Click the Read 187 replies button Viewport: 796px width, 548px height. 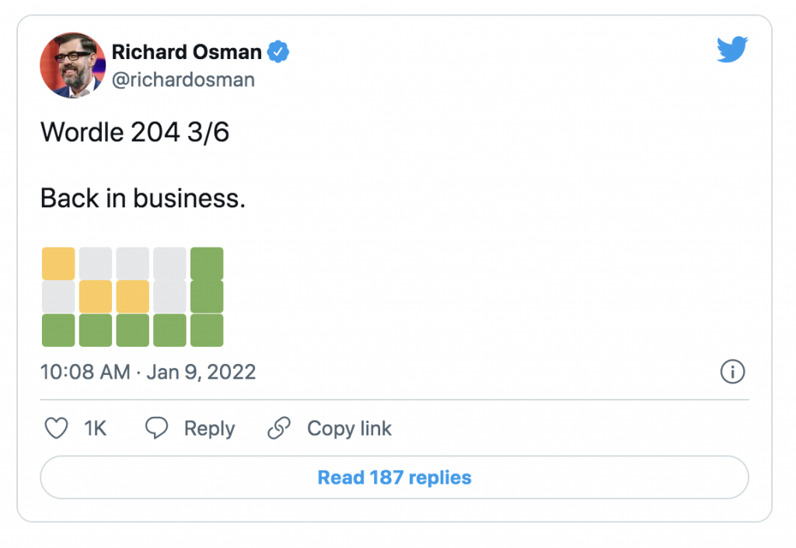[394, 477]
